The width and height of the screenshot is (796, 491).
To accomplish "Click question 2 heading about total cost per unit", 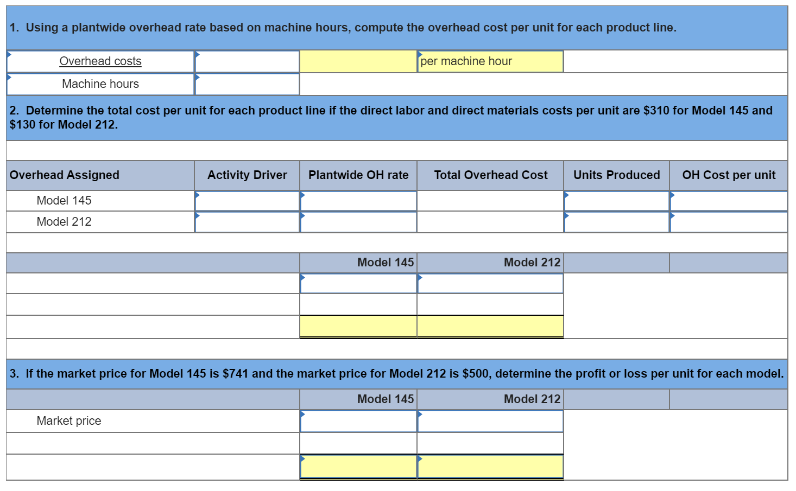I will click(391, 117).
